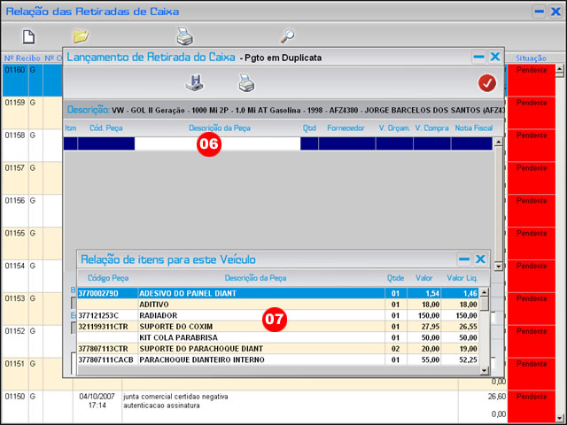This screenshot has height=425, width=567.
Task: Save the entry using the floppy disk icon
Action: (194, 83)
